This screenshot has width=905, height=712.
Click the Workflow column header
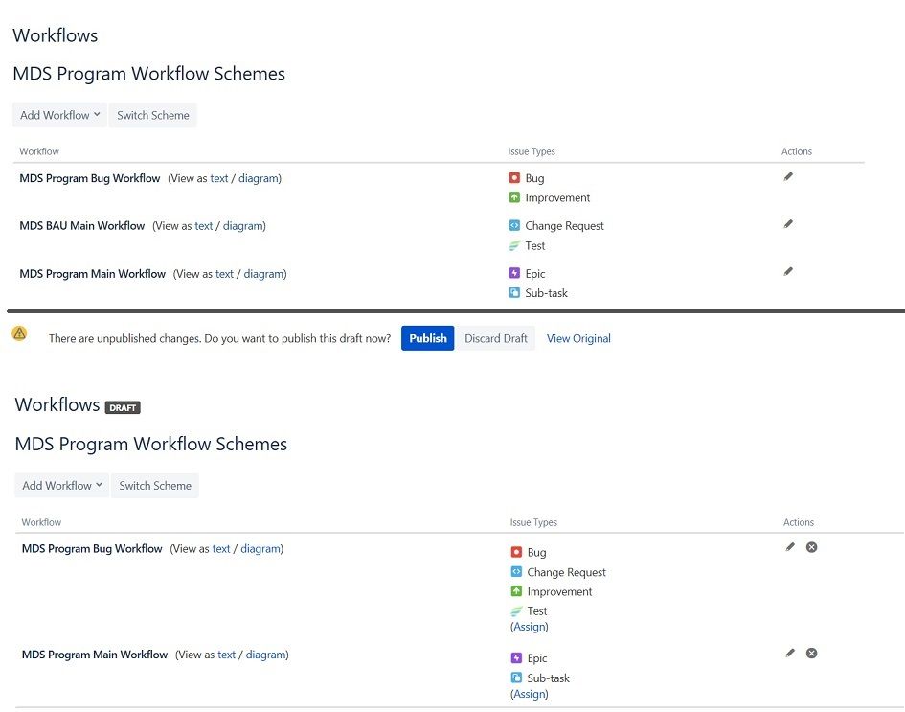tap(38, 151)
